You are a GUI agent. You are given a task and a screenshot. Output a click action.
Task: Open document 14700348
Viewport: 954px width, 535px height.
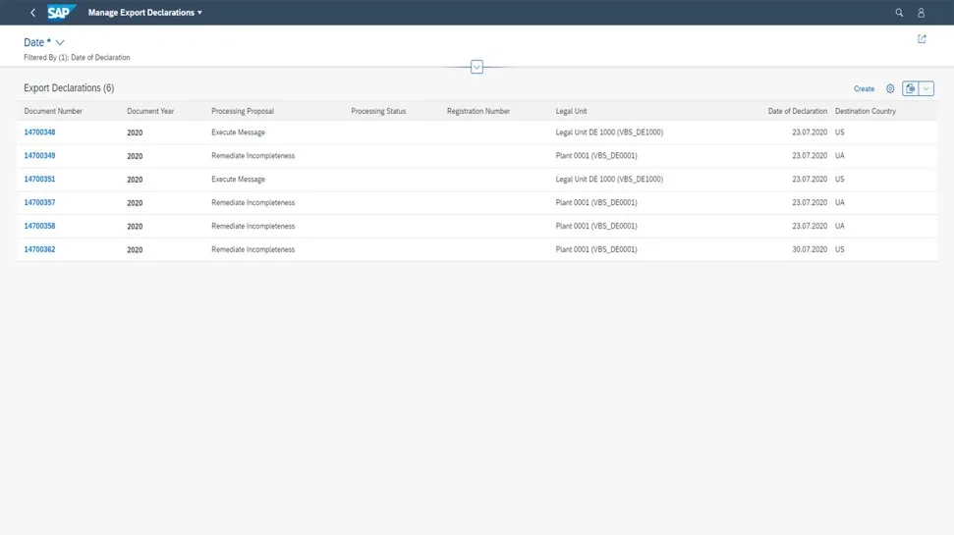click(x=39, y=132)
